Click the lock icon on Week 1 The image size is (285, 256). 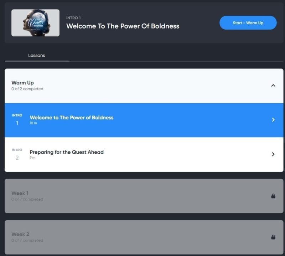click(273, 196)
